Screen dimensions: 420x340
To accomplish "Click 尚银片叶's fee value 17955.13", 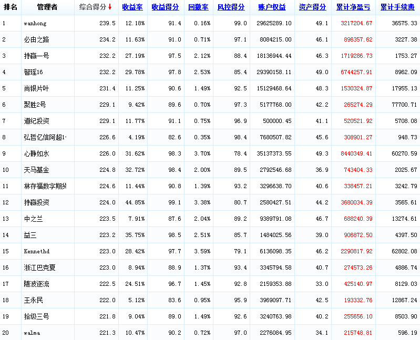I will 404,88.
